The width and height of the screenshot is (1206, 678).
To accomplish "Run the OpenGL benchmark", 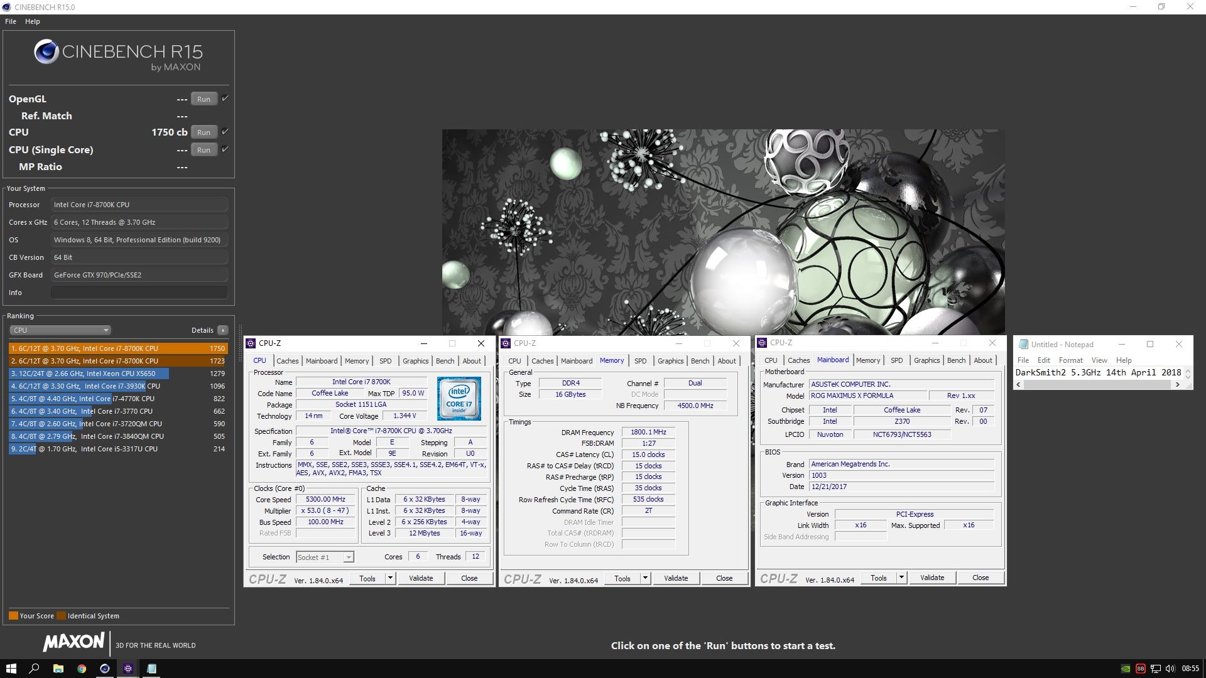I will 204,99.
